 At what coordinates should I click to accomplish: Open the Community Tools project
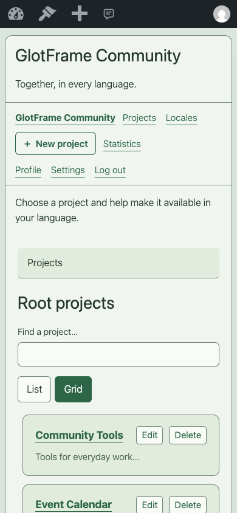80,435
